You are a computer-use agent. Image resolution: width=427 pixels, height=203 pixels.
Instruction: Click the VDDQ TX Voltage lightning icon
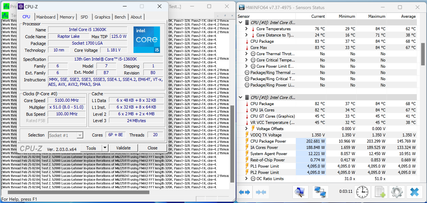point(247,135)
